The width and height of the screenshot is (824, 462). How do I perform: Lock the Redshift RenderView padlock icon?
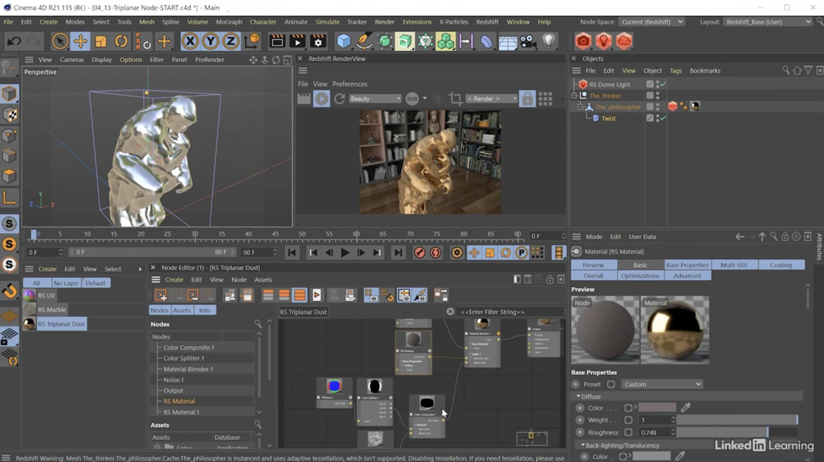click(527, 99)
